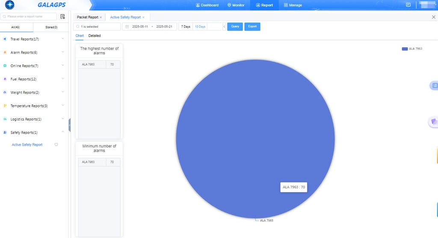Image resolution: width=438 pixels, height=238 pixels.
Task: Click the GALAGPS globe logo
Action: (10, 5)
